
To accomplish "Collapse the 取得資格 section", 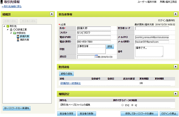I will click(176, 67).
